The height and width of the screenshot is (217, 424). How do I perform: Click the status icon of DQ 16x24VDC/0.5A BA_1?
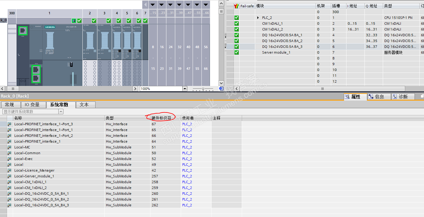coord(236,35)
